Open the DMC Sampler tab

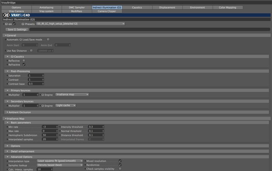tap(77, 7)
